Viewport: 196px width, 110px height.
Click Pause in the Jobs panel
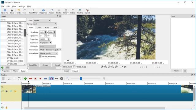click(x=176, y=71)
